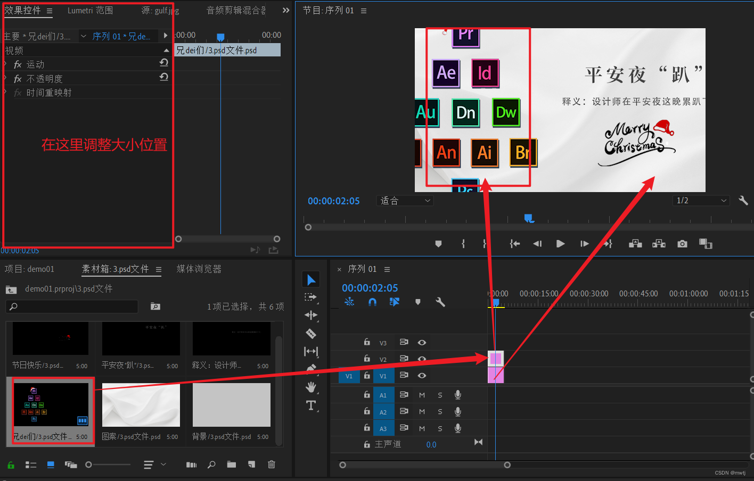This screenshot has width=754, height=481.
Task: Switch project panel to icon view
Action: 51,465
